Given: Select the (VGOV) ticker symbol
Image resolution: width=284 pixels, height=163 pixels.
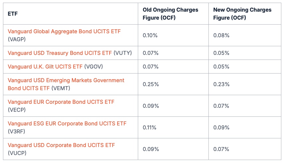Looking at the screenshot, I should (94, 67).
